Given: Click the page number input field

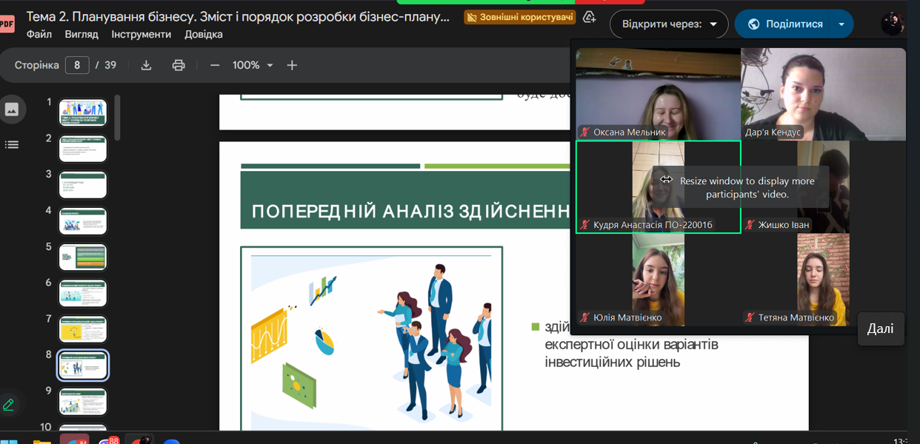Looking at the screenshot, I should 77,65.
